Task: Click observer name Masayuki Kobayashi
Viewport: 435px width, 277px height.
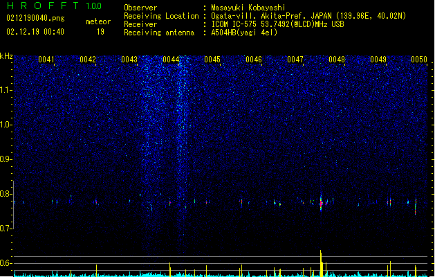Action: point(248,8)
